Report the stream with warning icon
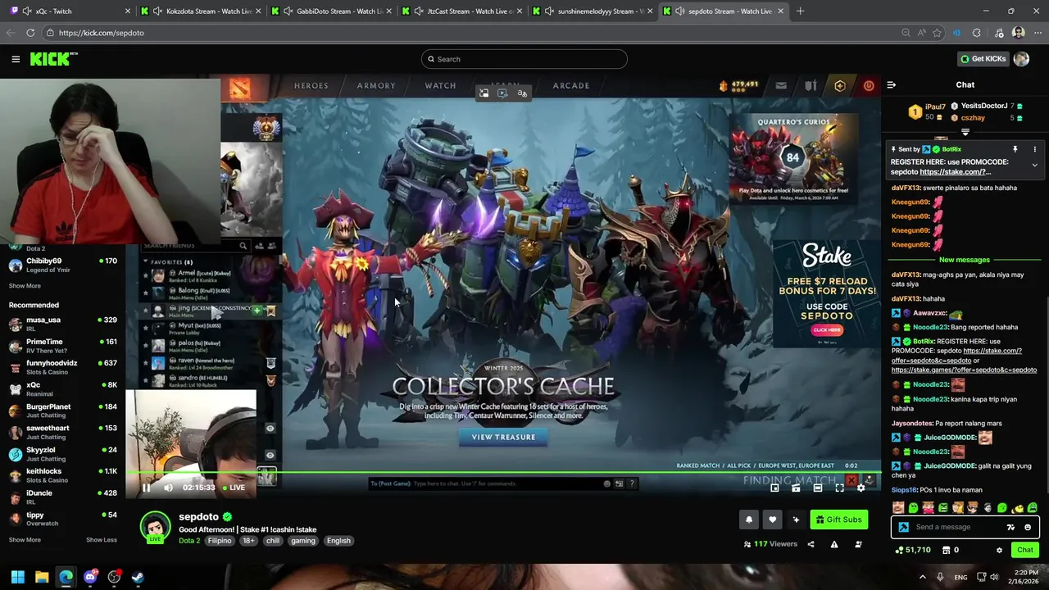 click(834, 544)
